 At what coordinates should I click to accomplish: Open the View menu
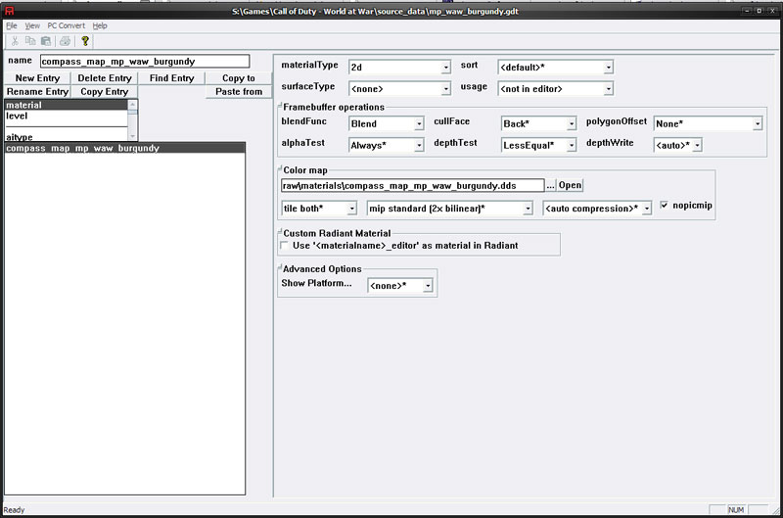[32, 25]
